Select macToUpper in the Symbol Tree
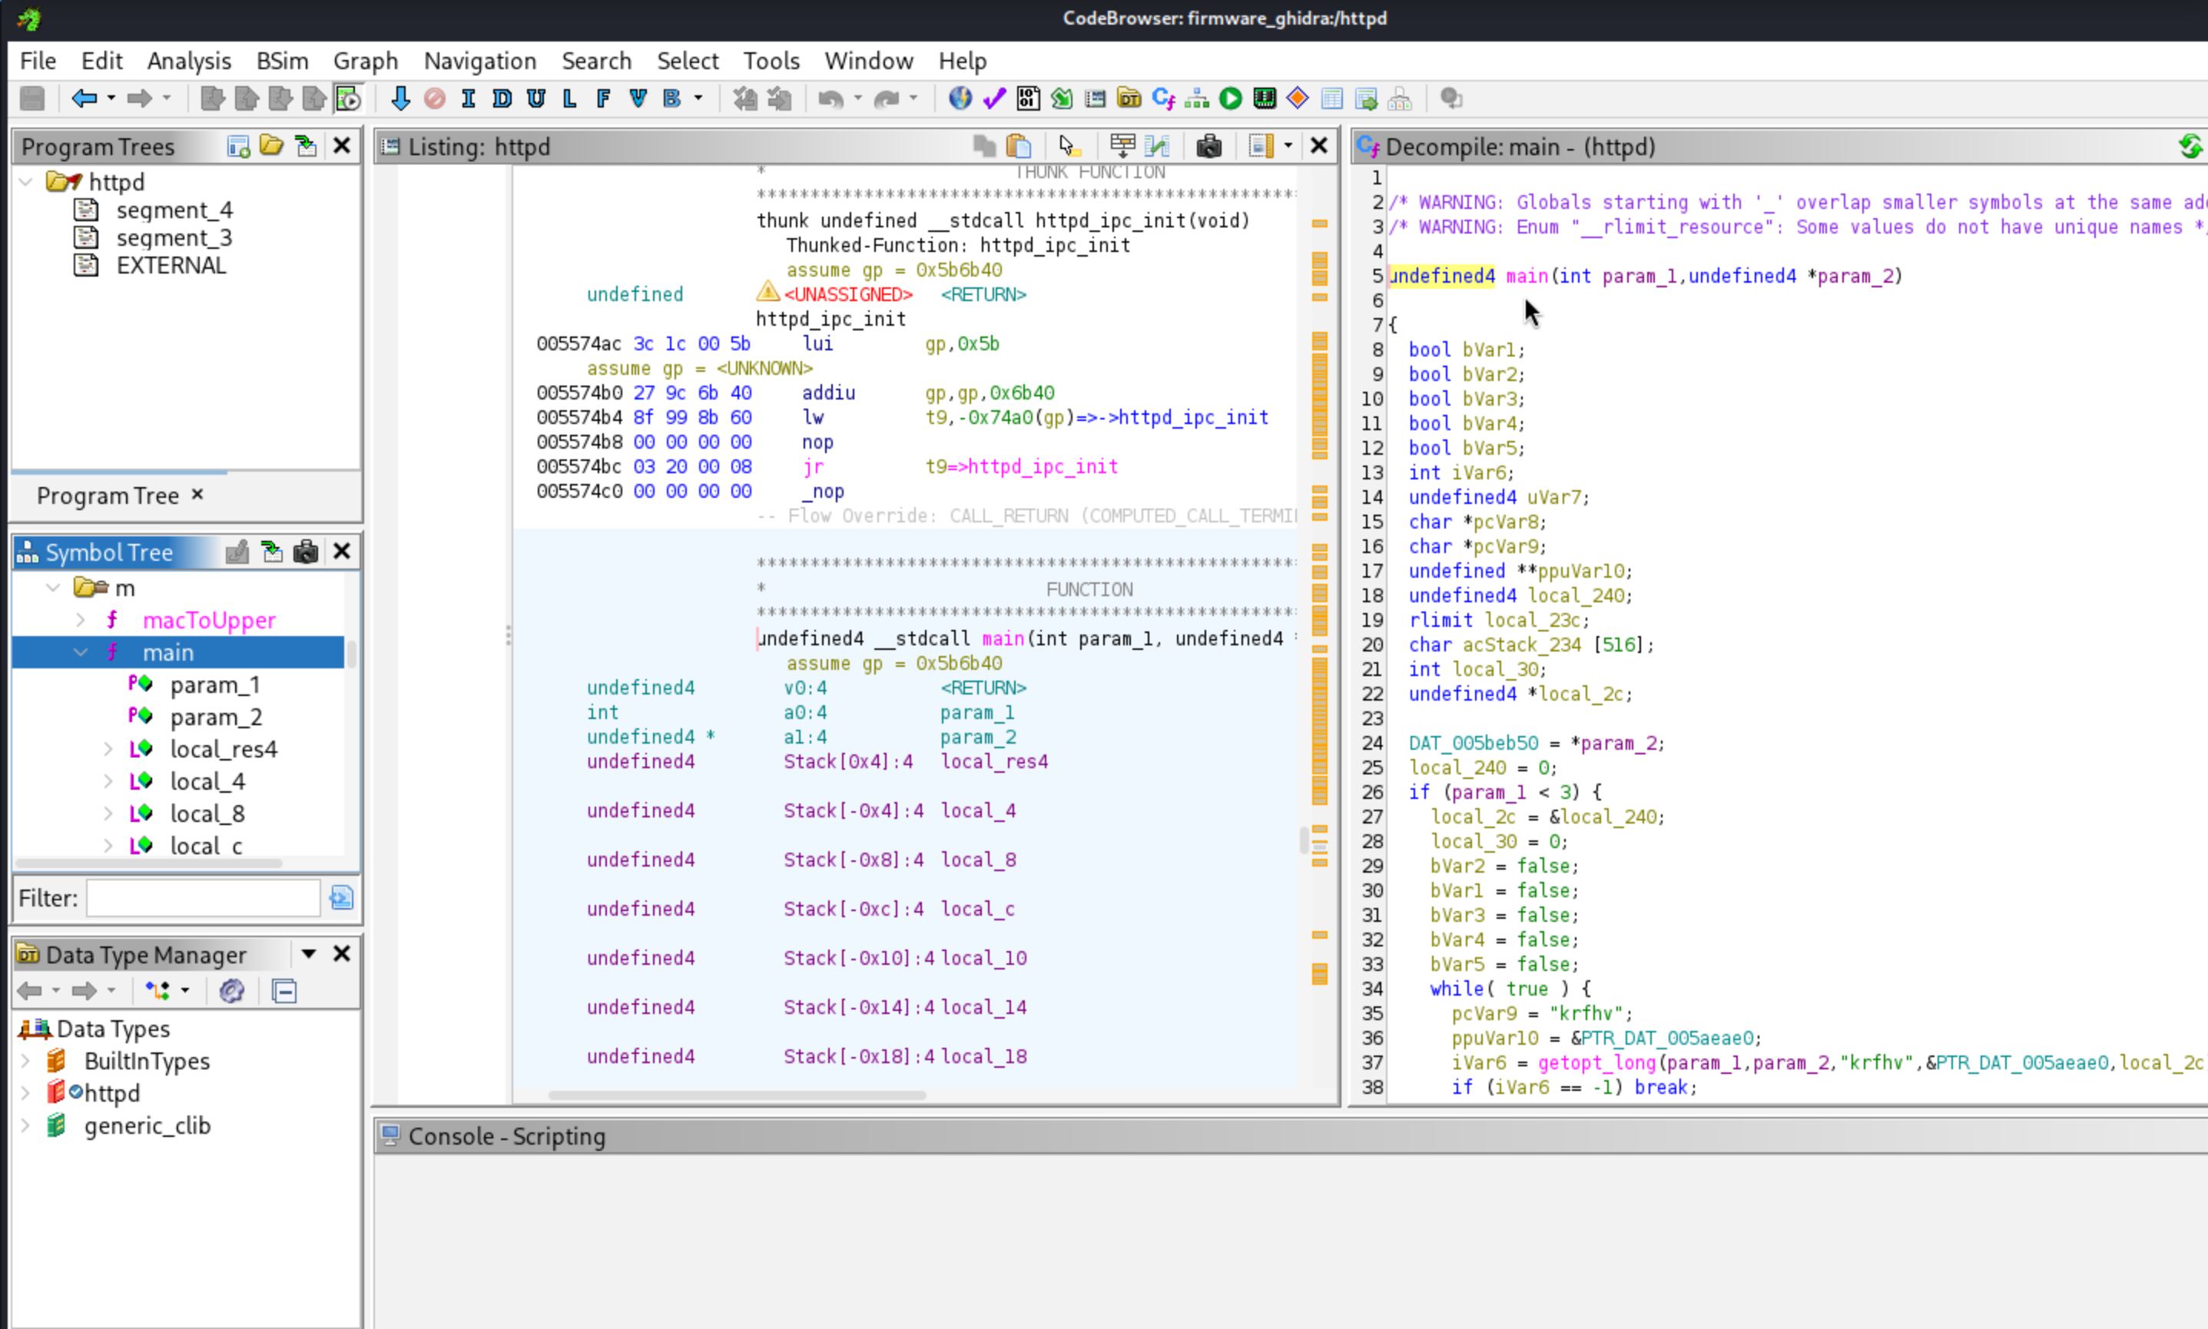 click(209, 621)
